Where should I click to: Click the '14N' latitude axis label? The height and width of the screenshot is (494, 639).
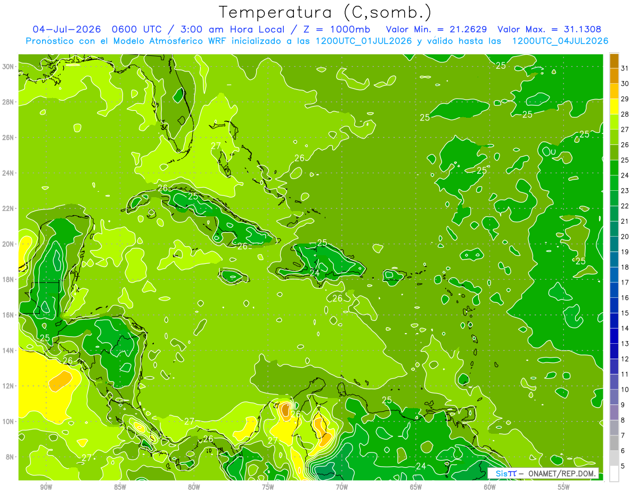[9, 350]
